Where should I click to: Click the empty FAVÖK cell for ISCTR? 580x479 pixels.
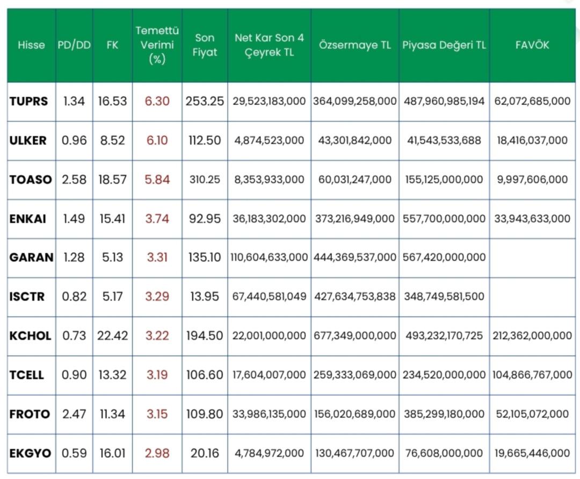click(532, 297)
